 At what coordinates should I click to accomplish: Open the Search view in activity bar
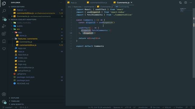pyautogui.click(x=4, y=11)
